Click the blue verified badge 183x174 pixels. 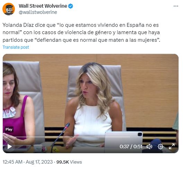[x=71, y=6]
